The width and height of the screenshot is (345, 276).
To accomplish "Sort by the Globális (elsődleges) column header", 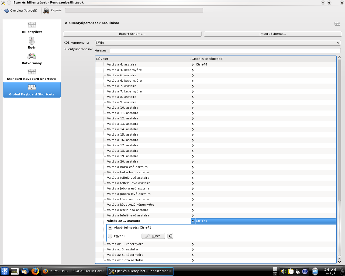I will [263, 59].
